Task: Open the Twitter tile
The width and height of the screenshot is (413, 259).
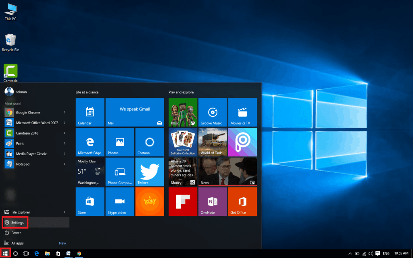Action: coord(150,172)
